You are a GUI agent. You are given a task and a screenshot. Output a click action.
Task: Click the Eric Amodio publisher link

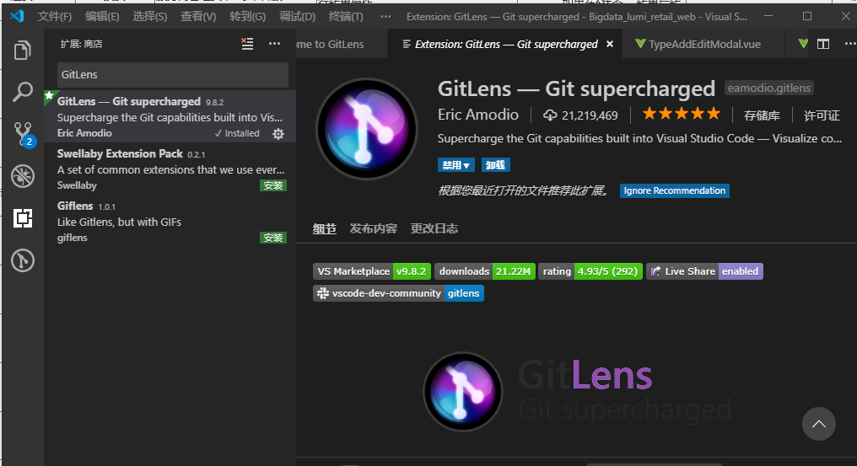click(x=478, y=115)
